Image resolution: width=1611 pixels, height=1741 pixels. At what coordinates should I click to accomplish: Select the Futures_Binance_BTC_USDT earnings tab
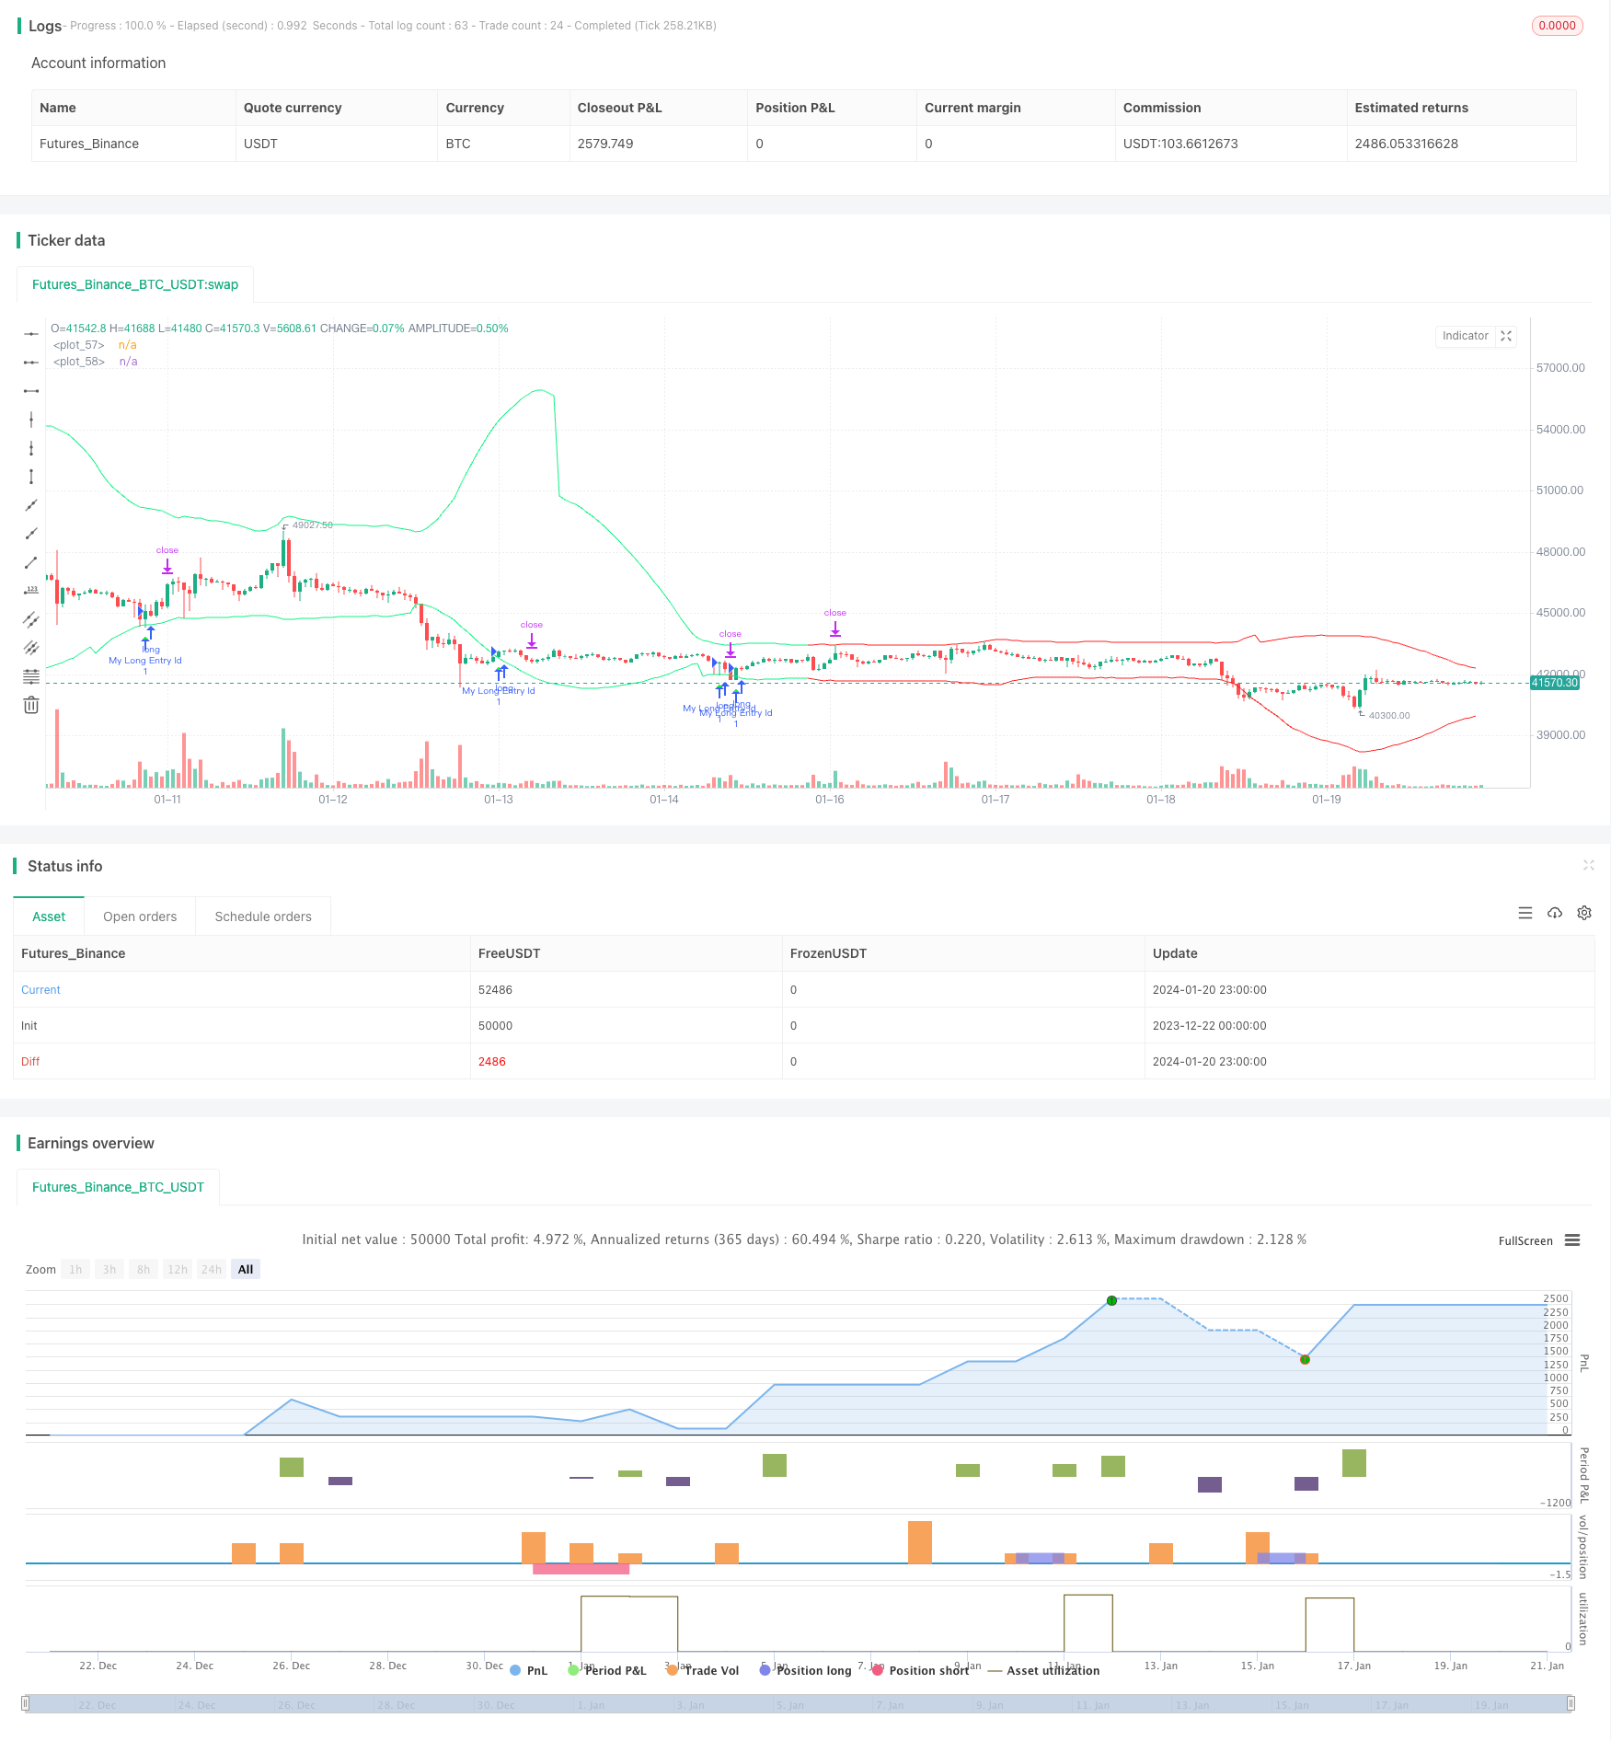(118, 1187)
